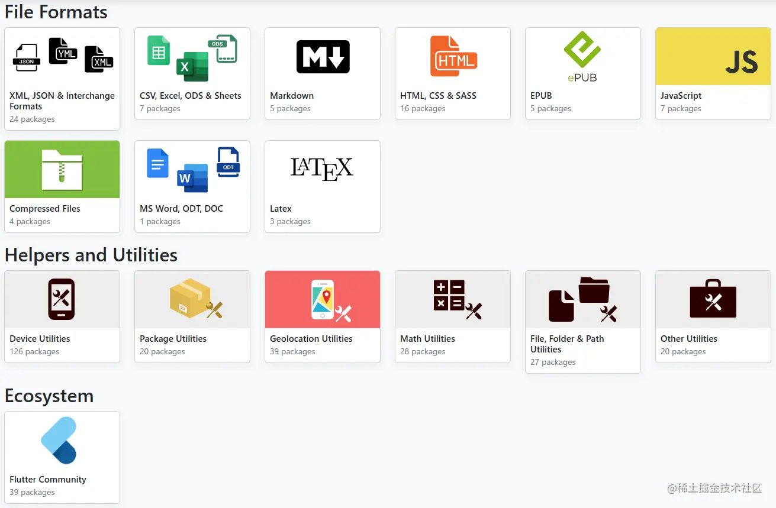Click the File, Folder & Path Utilities icon
Image resolution: width=776 pixels, height=508 pixels.
(582, 299)
